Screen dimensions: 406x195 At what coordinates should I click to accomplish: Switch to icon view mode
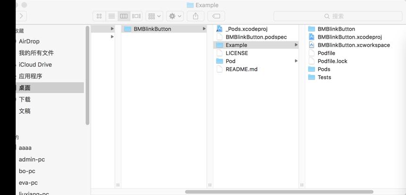[x=99, y=16]
